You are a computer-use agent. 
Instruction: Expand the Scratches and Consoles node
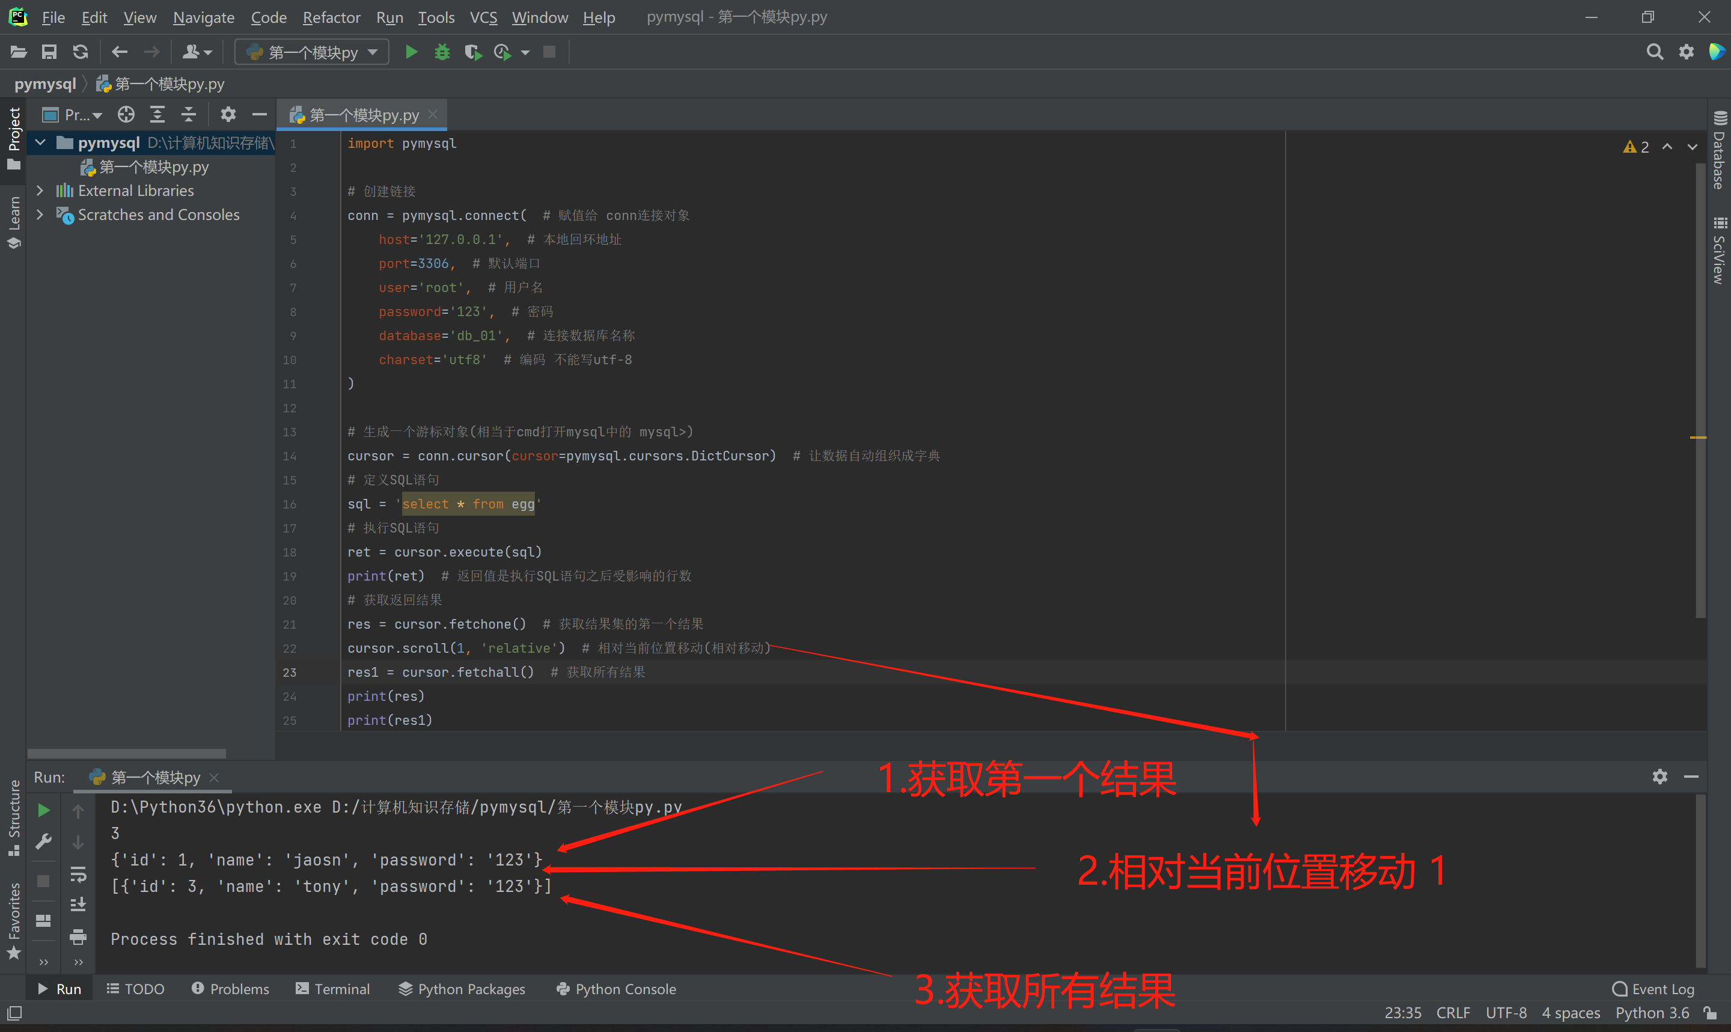(x=40, y=215)
